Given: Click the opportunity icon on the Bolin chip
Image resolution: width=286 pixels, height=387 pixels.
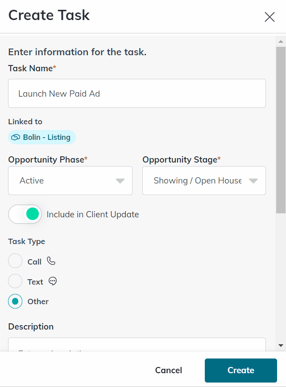Looking at the screenshot, I should click(x=15, y=137).
